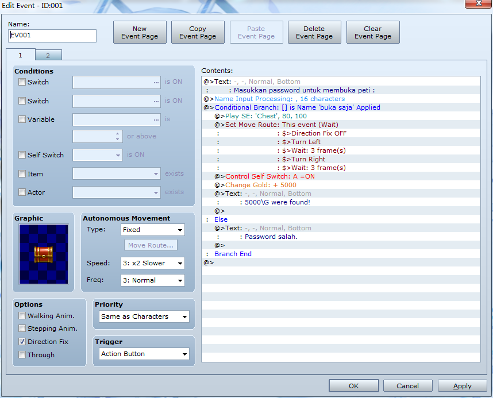493x398 pixels.
Task: Select the 'Branch End' line
Action: (x=341, y=254)
